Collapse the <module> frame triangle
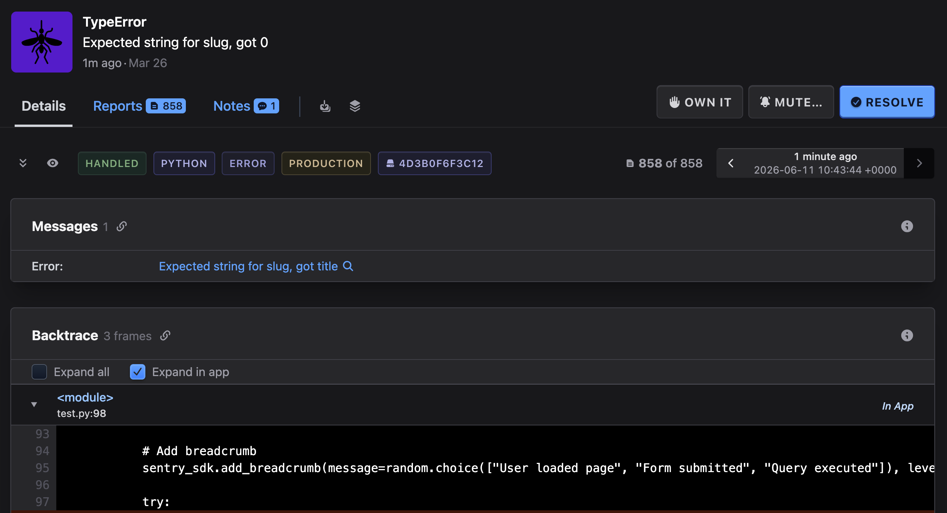Image resolution: width=947 pixels, height=513 pixels. [x=34, y=405]
